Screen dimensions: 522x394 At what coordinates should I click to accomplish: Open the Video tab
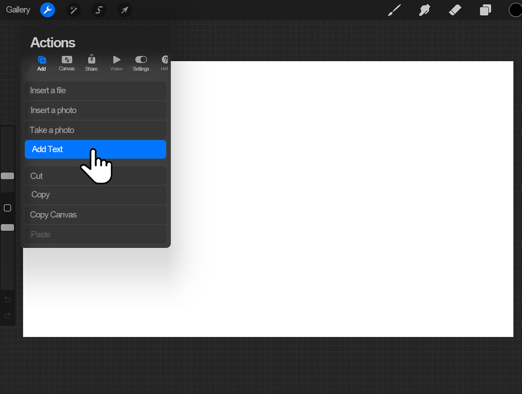[116, 63]
